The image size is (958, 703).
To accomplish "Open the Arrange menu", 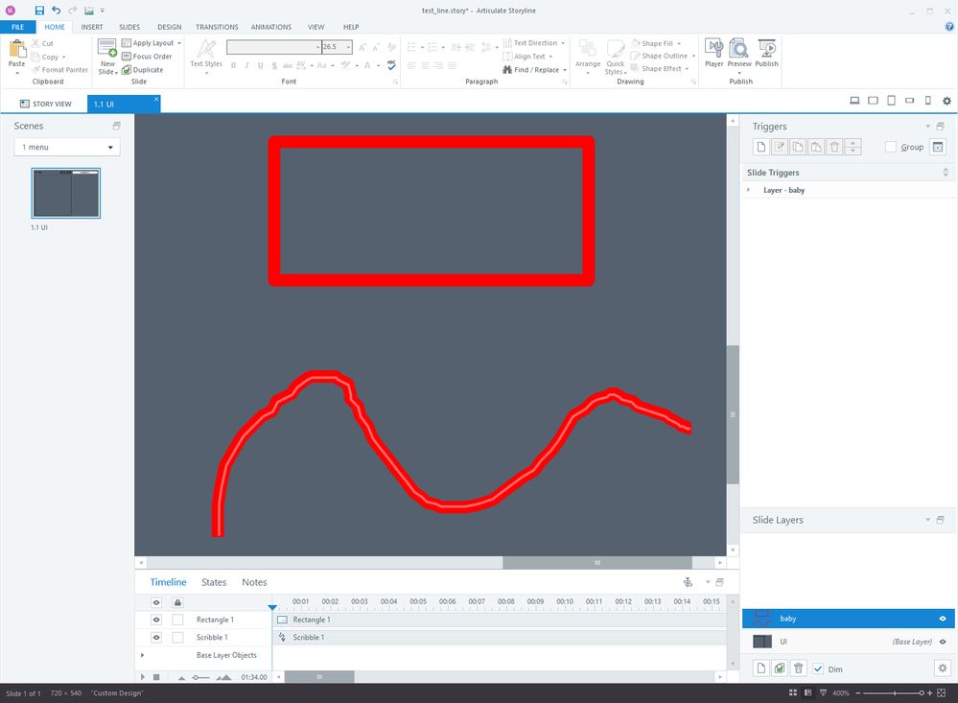I will [588, 57].
